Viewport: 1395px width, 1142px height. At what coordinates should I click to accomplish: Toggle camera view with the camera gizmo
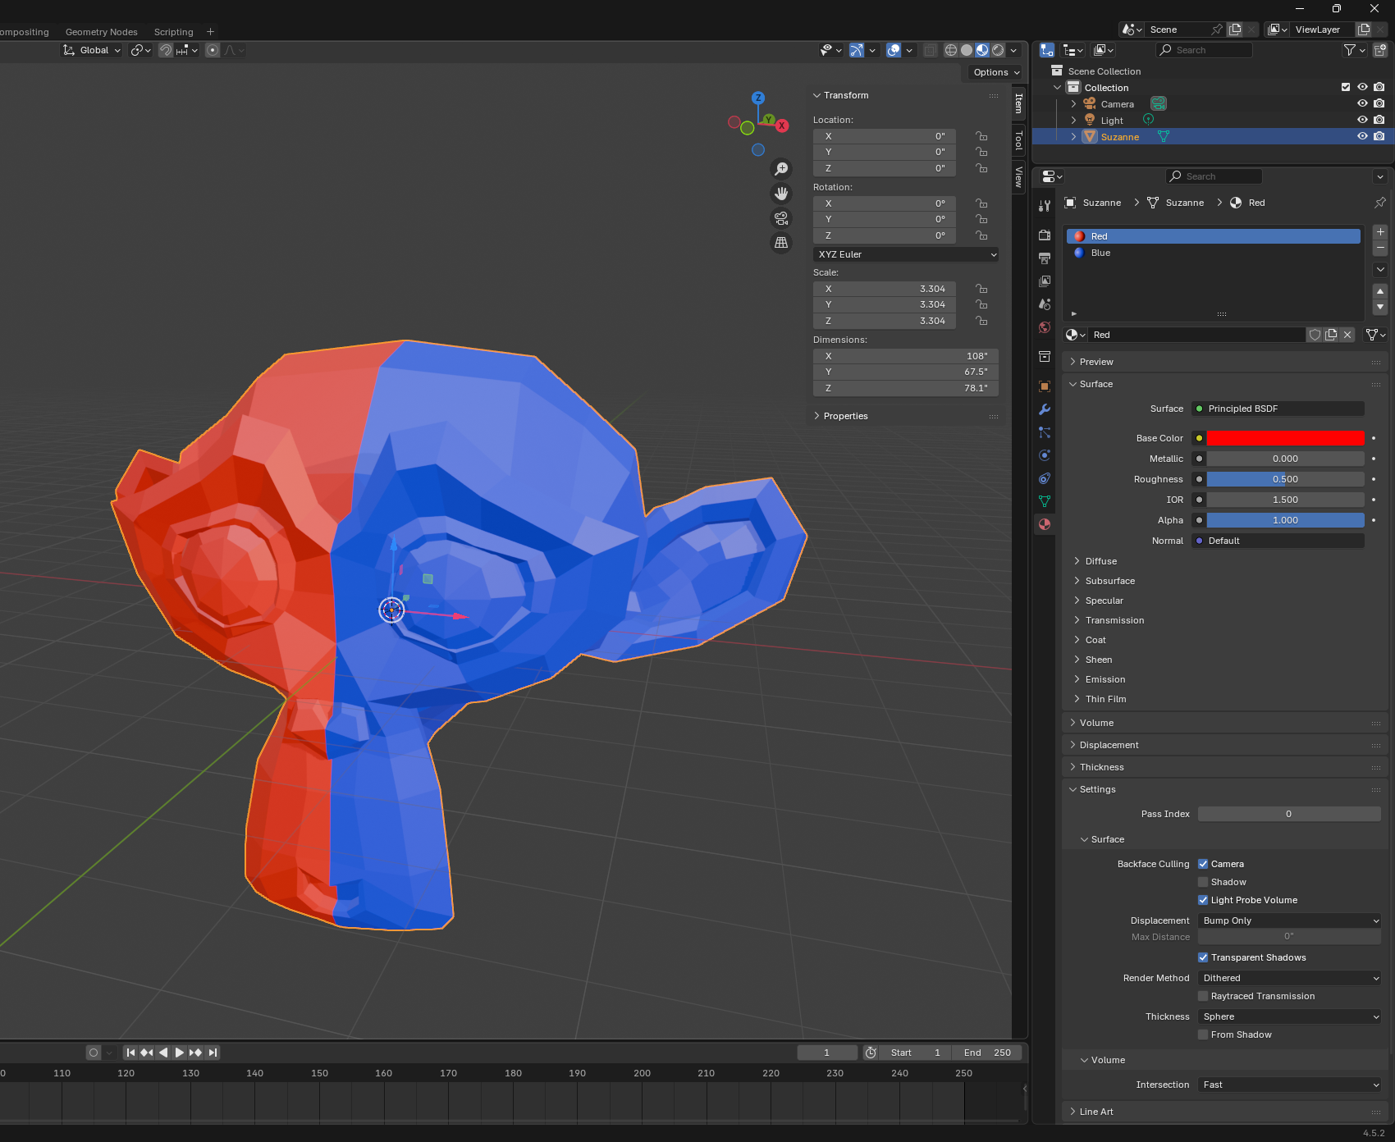[x=781, y=218]
